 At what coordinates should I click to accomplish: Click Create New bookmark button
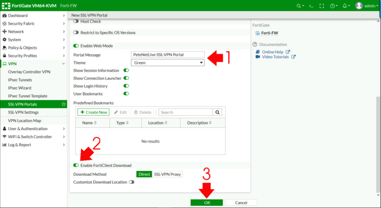(94, 112)
